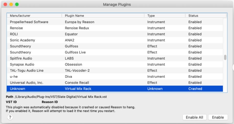Click Universal Audio, Inc. manufacturer cell

[x=26, y=83]
